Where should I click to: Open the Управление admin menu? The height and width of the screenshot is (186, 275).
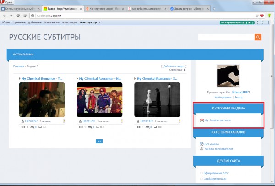tap(19, 22)
